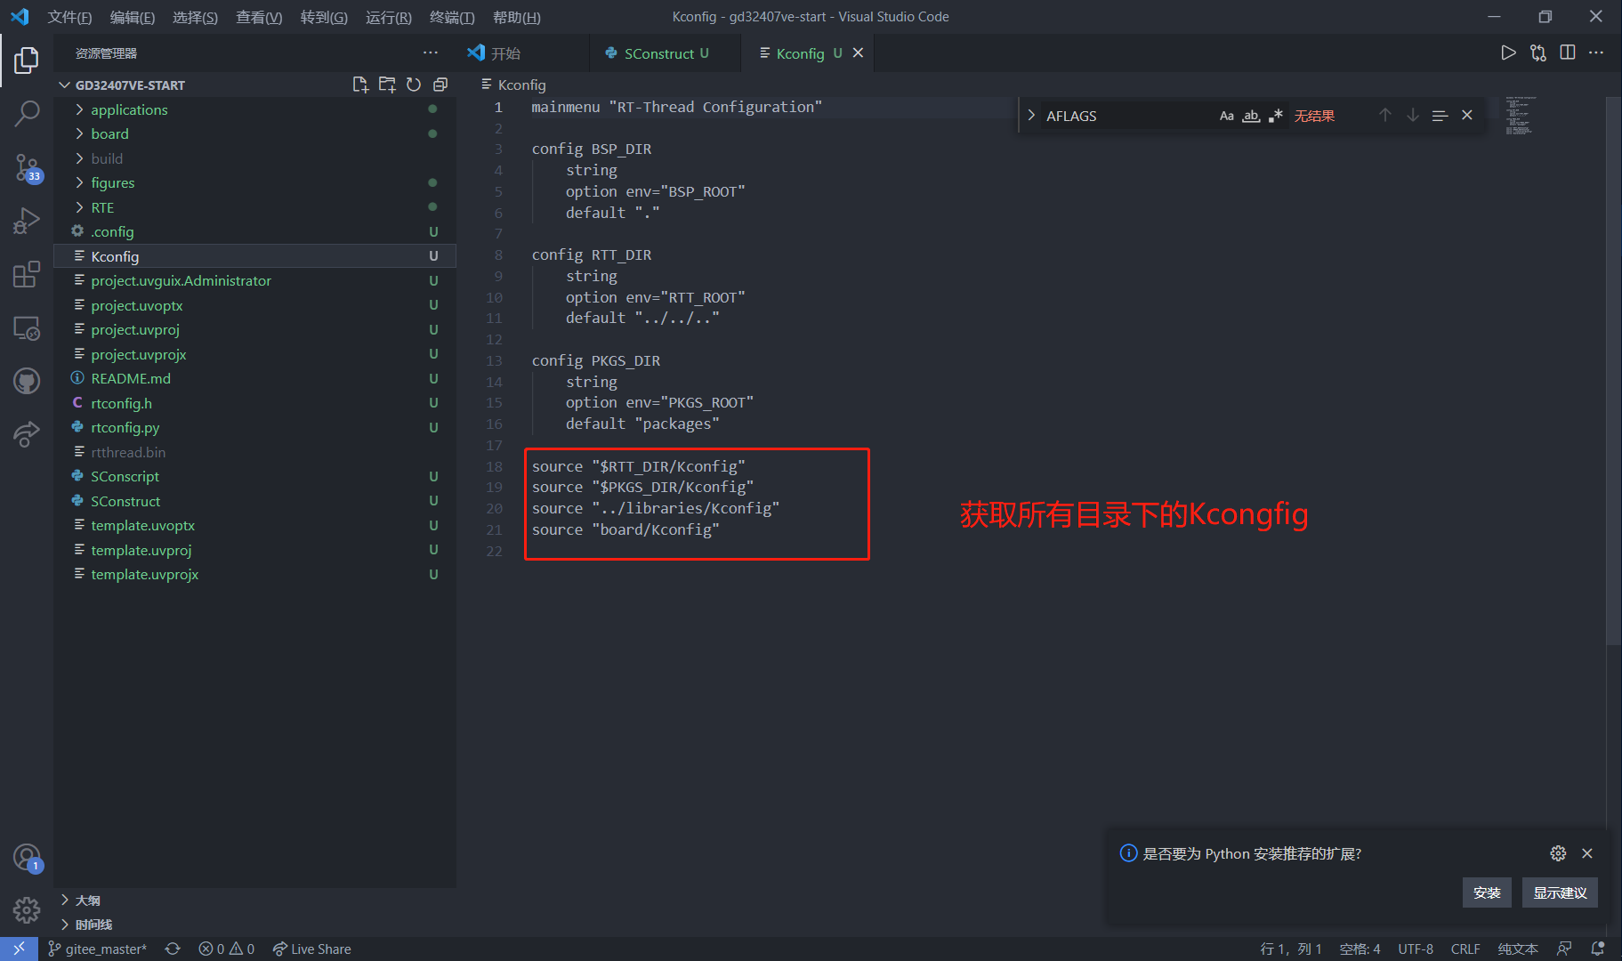Open Source Control view with 33 changes

click(27, 167)
